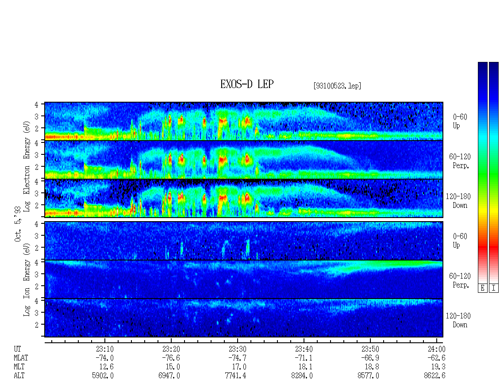Screen dimensions: 500x387
Task: Click the MLT value 12.6
Action: (107, 367)
